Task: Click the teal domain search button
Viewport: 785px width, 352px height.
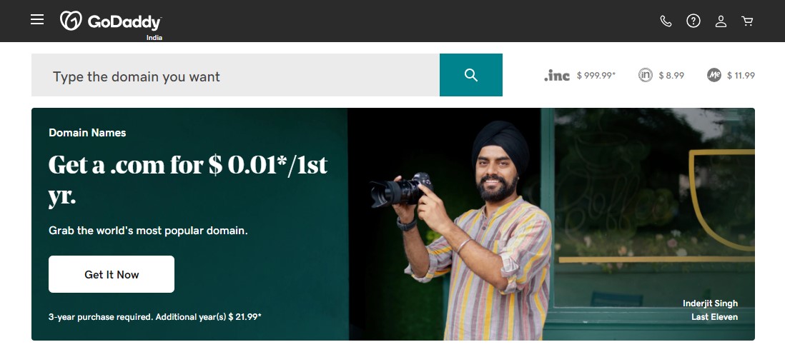Action: pyautogui.click(x=470, y=75)
